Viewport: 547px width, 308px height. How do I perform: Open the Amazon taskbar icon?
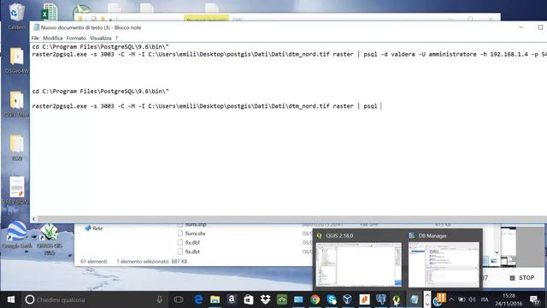(x=232, y=299)
